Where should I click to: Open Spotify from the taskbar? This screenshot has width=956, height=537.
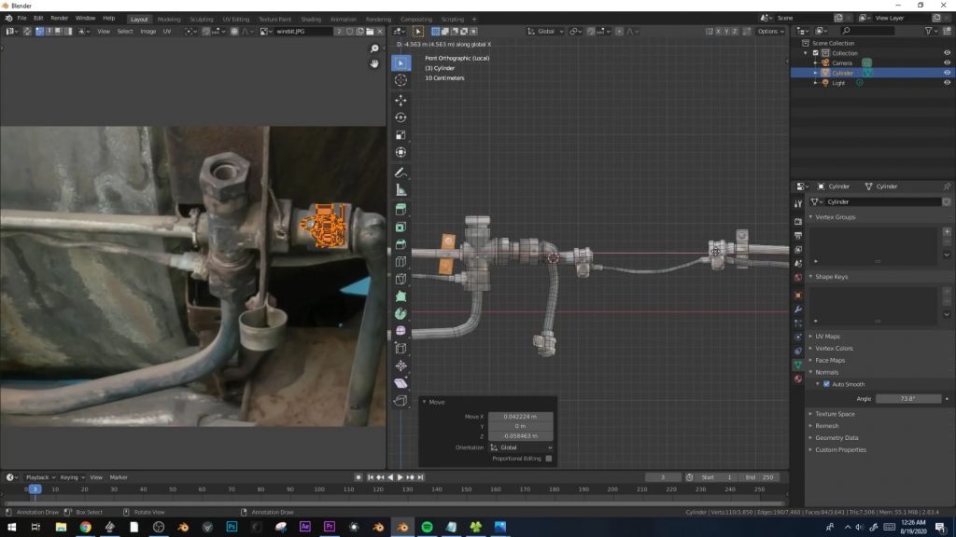click(427, 527)
